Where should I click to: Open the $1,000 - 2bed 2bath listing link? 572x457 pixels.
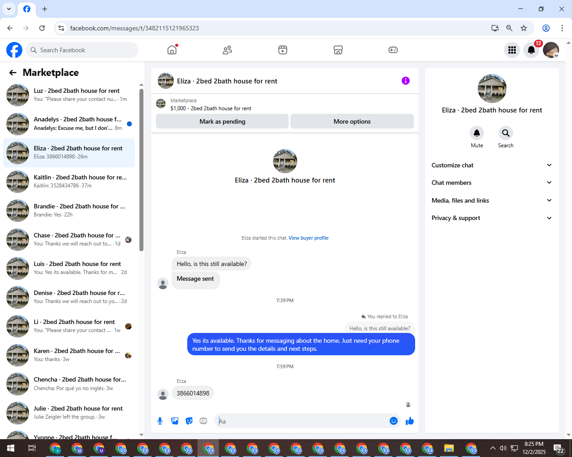[x=211, y=108]
